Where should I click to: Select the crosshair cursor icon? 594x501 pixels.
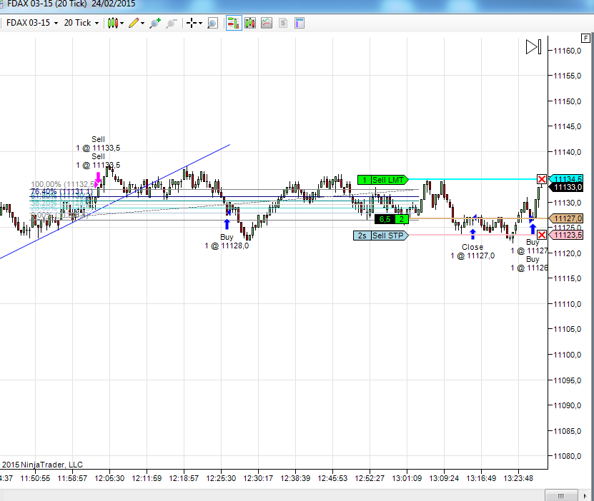coord(192,23)
